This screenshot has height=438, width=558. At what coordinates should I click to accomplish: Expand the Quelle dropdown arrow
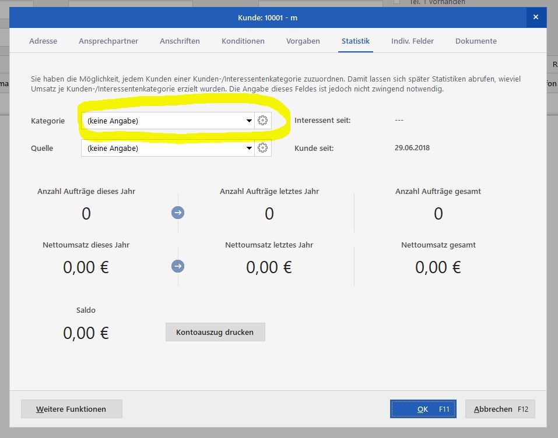[x=249, y=149]
